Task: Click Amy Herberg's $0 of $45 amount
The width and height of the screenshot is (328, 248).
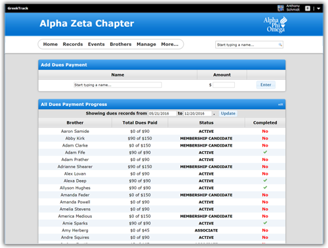Action: (140, 230)
